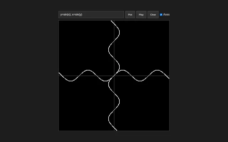228x142 pixels.
Task: Click the Plot button
Action: [x=130, y=15]
